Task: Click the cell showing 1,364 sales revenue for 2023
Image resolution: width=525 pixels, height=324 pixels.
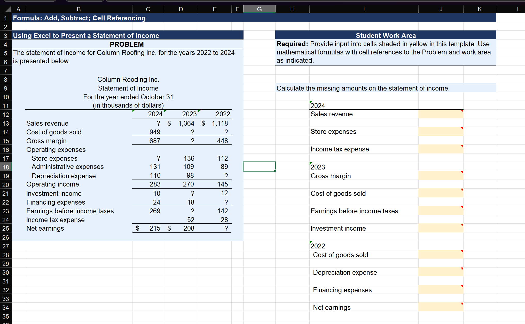Action: (x=186, y=123)
